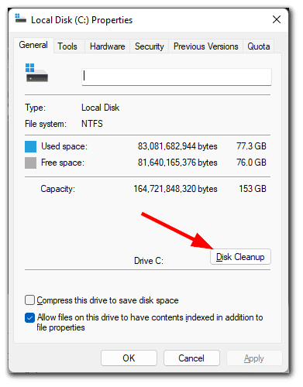The width and height of the screenshot is (303, 387).
Task: Close the Properties dialog window
Action: pos(277,19)
